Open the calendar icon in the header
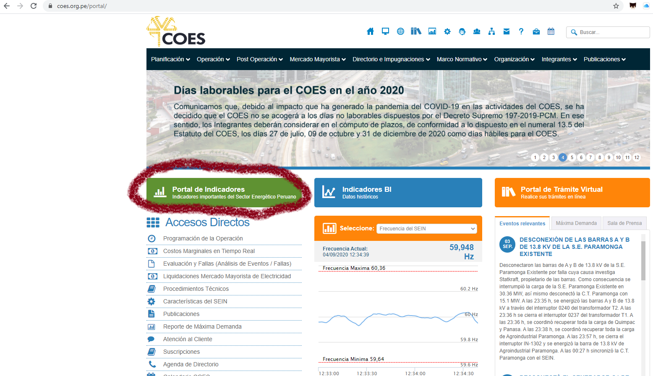653x376 pixels. pos(551,31)
